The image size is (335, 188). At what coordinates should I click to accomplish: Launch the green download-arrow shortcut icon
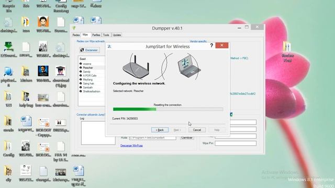click(x=8, y=50)
